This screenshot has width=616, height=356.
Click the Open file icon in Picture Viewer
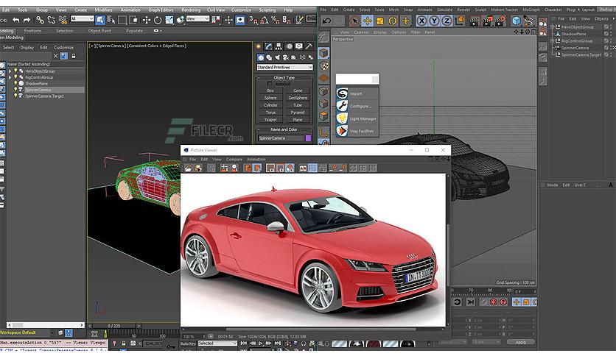coord(188,168)
